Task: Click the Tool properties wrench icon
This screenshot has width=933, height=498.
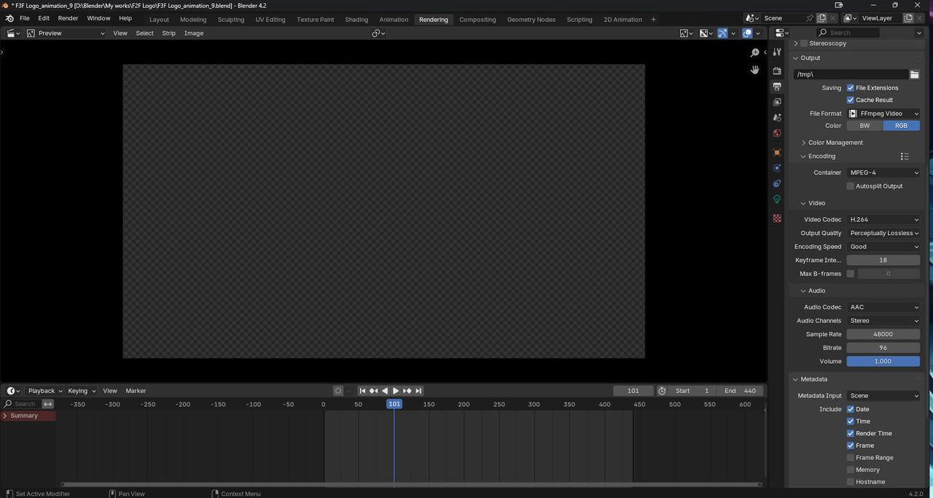Action: click(x=777, y=52)
